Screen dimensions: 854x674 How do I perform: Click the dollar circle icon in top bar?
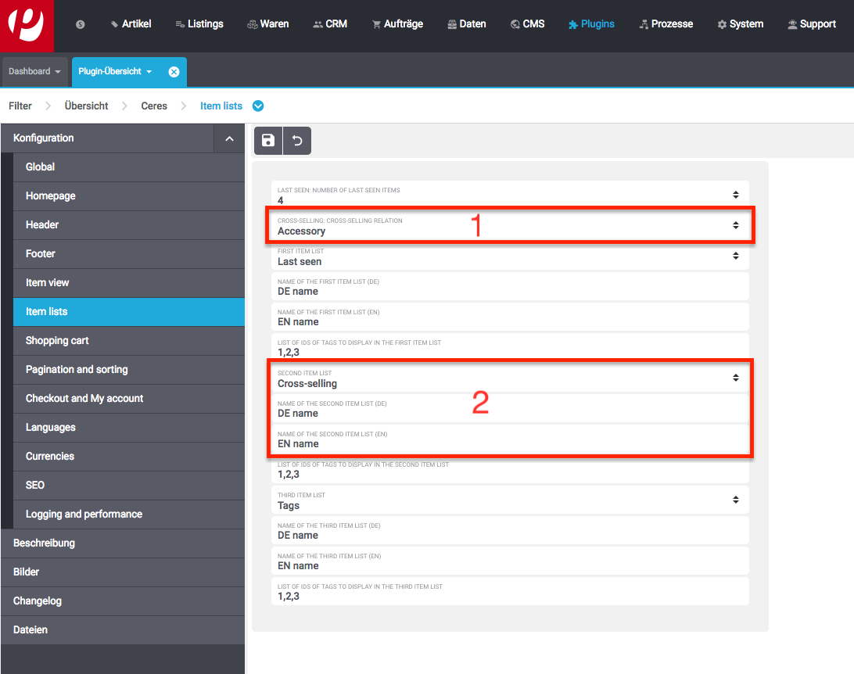coord(81,24)
